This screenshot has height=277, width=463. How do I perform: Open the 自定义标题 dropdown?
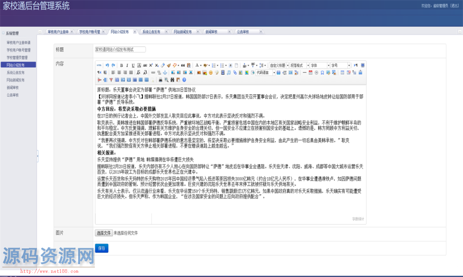[x=279, y=66]
